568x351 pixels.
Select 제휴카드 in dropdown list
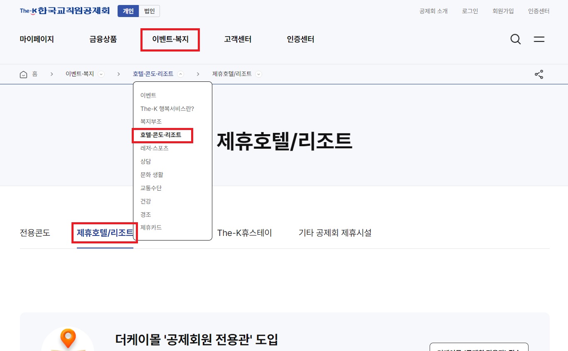coord(151,228)
